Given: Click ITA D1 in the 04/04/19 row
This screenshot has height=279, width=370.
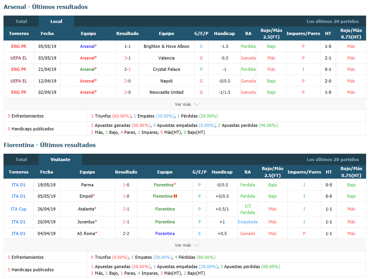Looking at the screenshot, I should (x=18, y=233).
